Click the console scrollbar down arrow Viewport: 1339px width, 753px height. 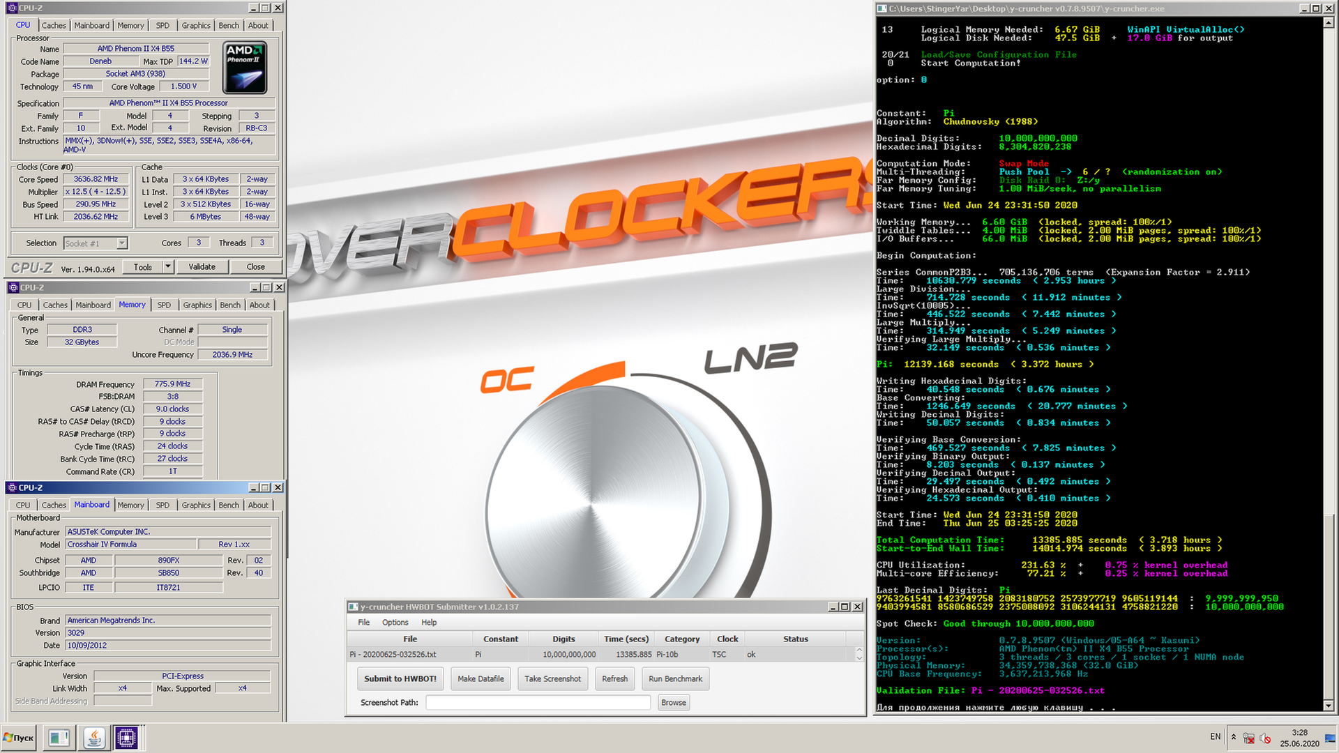pyautogui.click(x=1329, y=706)
